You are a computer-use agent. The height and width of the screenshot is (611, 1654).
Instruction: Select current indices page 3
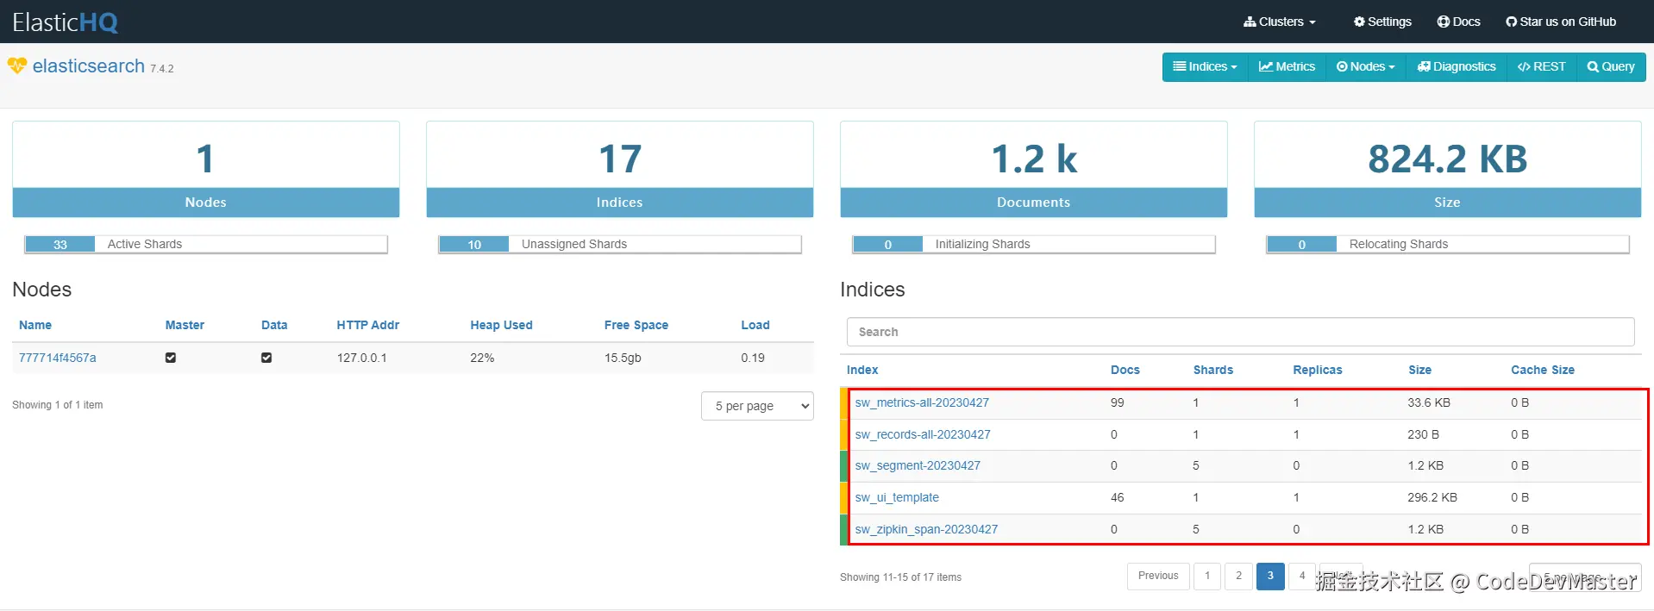pyautogui.click(x=1270, y=577)
